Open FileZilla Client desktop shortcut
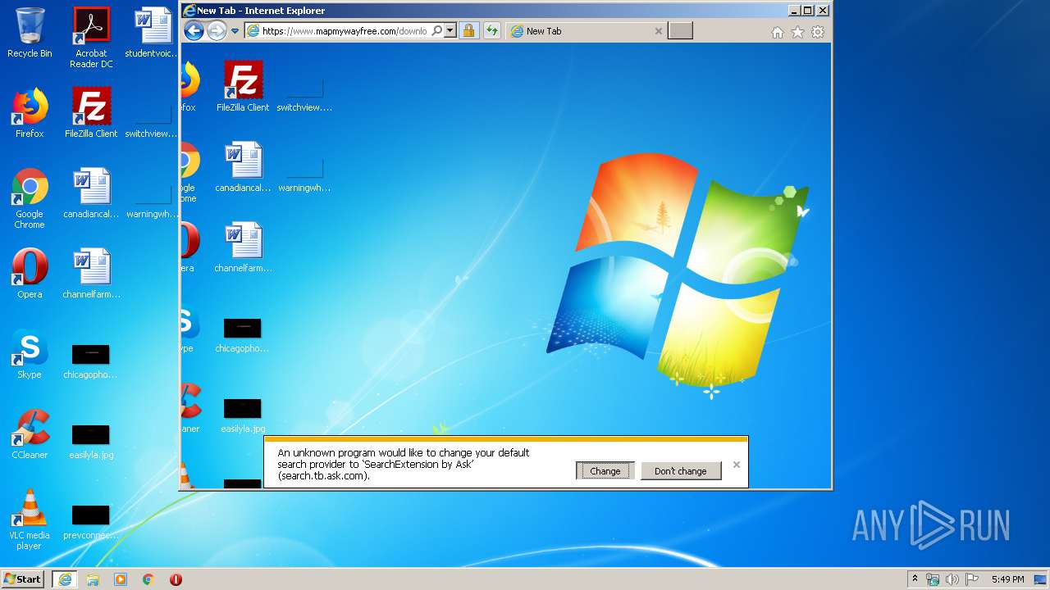This screenshot has height=590, width=1050. pyautogui.click(x=91, y=113)
